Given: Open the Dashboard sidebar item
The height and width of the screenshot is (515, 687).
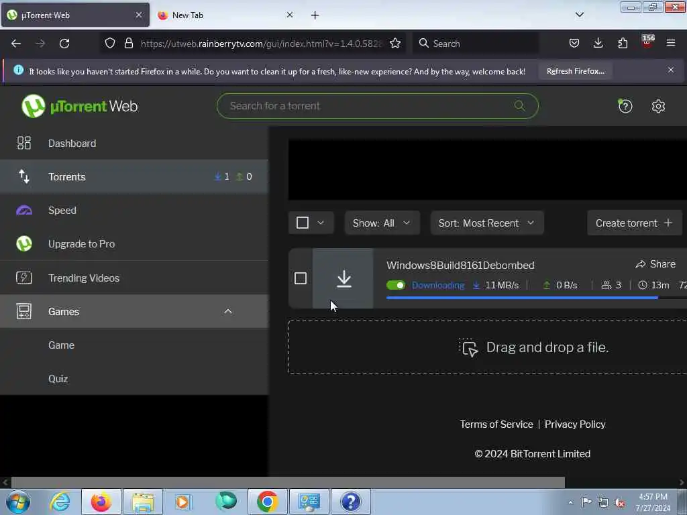Looking at the screenshot, I should tap(134, 144).
